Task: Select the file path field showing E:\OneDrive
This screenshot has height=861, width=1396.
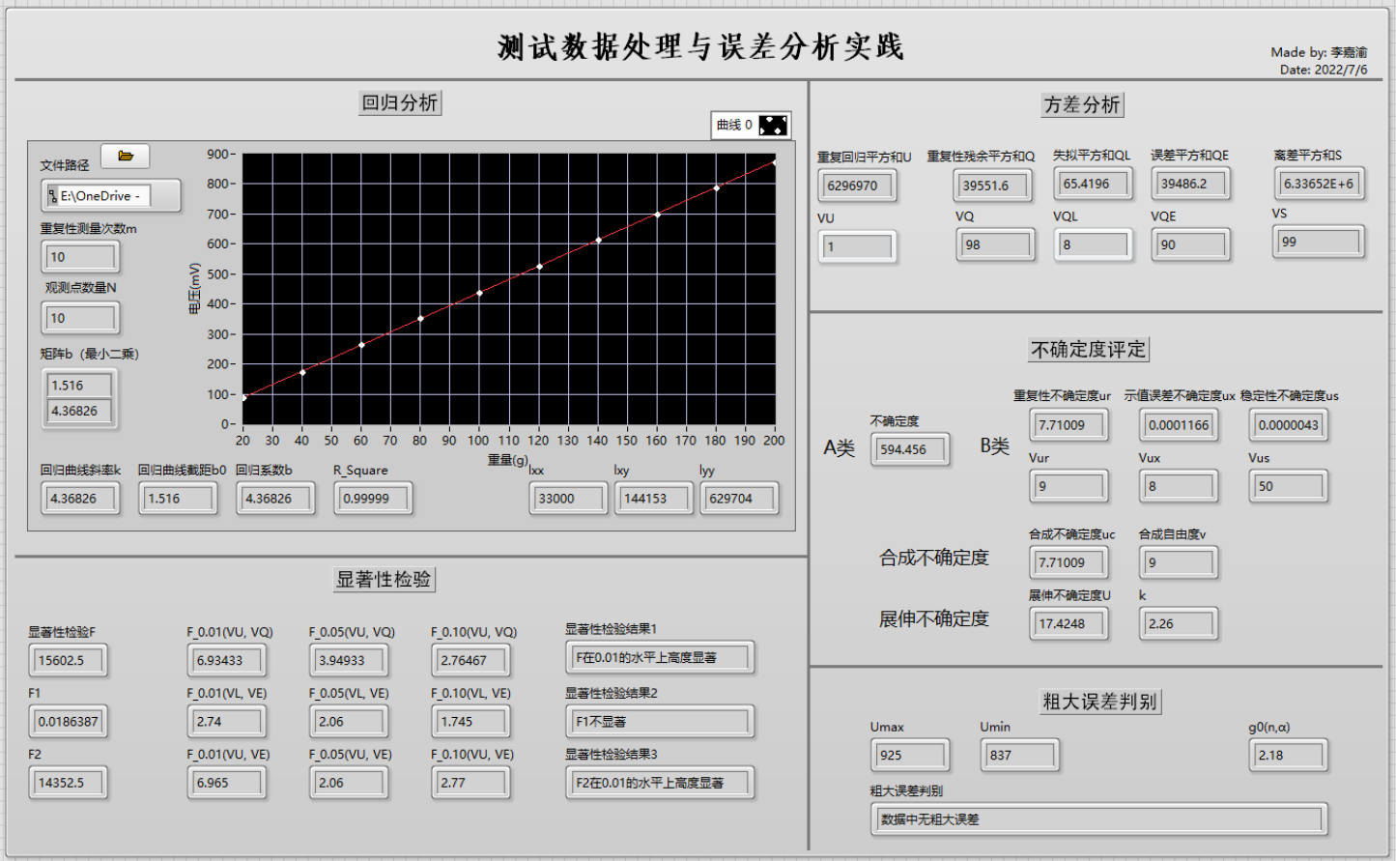Action: click(116, 196)
